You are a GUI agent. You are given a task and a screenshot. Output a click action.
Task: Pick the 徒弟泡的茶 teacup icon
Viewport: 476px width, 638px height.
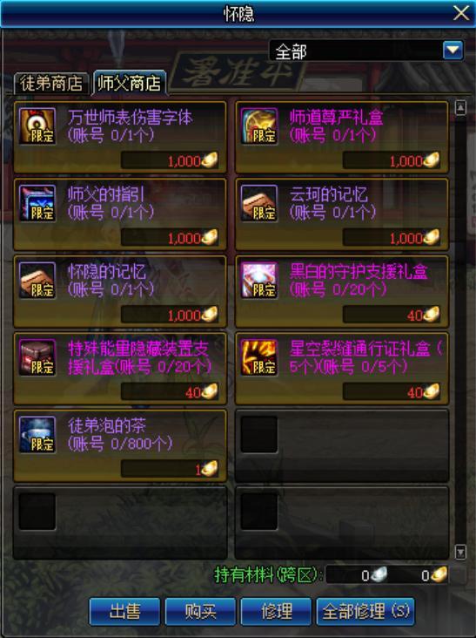(37, 435)
